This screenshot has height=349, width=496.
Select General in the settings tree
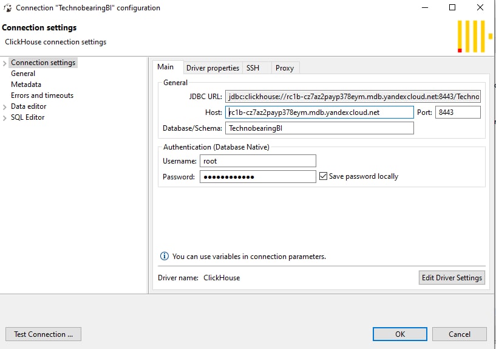pos(23,74)
